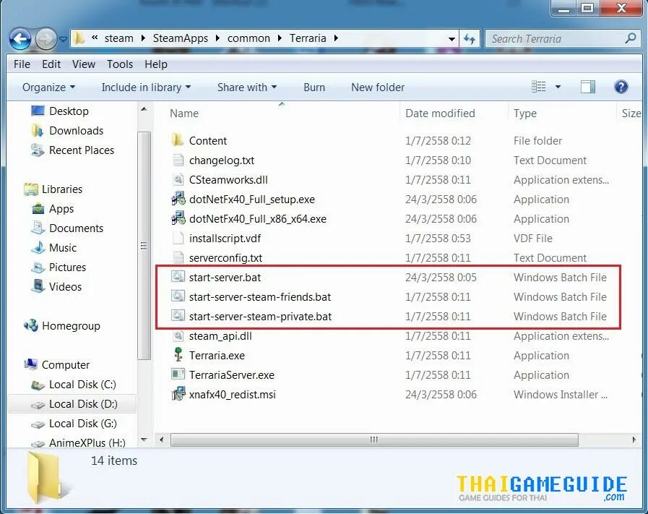
Task: Select the xnafx40_redist.msi installer icon
Action: click(178, 394)
